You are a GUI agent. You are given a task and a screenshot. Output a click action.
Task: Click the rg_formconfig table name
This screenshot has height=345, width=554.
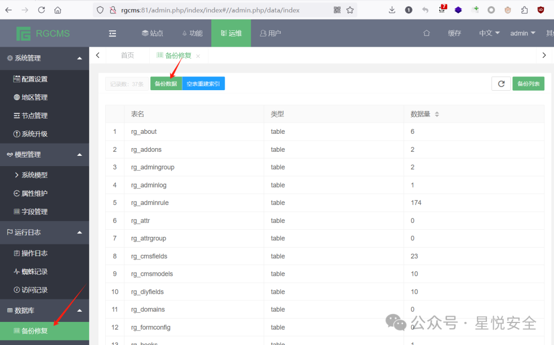click(x=150, y=328)
